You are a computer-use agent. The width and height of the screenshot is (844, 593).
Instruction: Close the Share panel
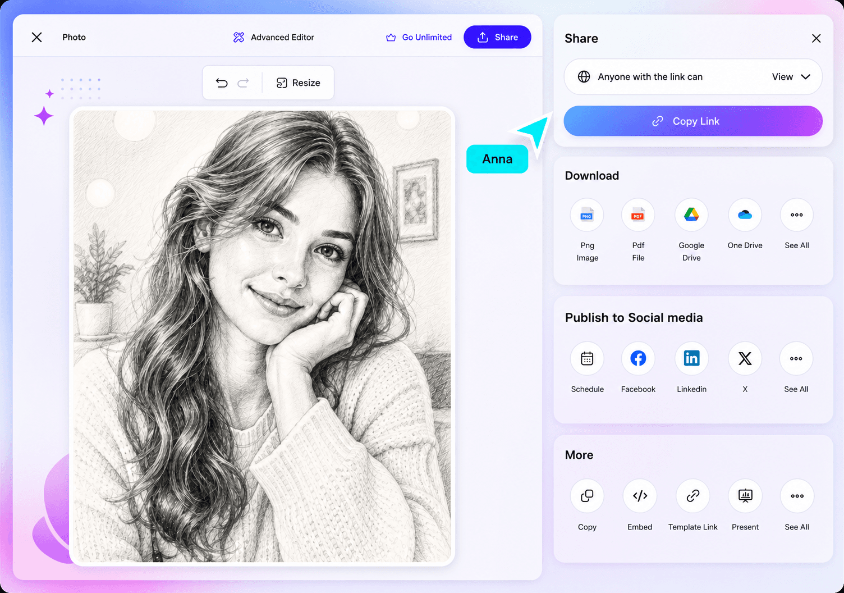(x=816, y=38)
